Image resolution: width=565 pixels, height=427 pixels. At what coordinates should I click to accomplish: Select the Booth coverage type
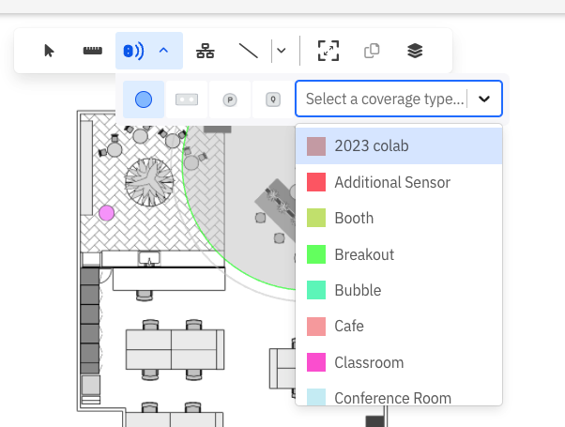point(399,218)
